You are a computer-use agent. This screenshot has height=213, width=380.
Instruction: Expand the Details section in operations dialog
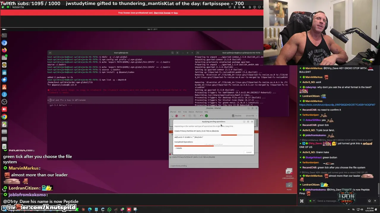178,148
